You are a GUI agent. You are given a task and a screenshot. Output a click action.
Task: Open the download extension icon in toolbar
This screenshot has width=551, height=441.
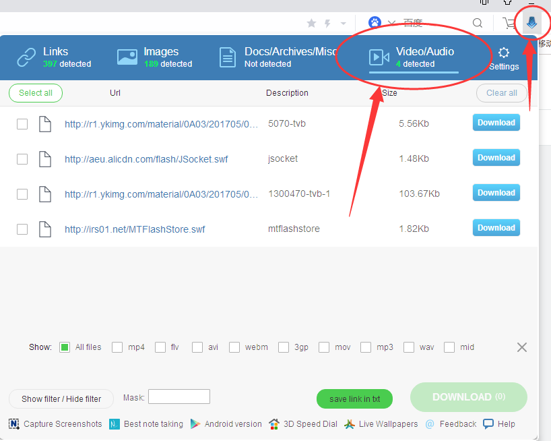531,22
